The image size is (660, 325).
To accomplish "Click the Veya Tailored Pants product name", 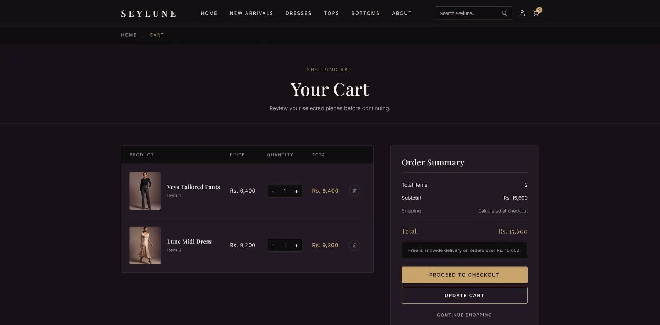I will tap(193, 187).
